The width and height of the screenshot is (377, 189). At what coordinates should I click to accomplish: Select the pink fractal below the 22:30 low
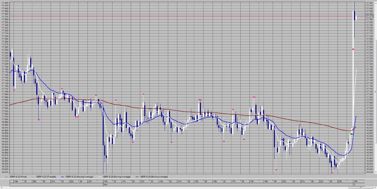pyautogui.click(x=332, y=173)
